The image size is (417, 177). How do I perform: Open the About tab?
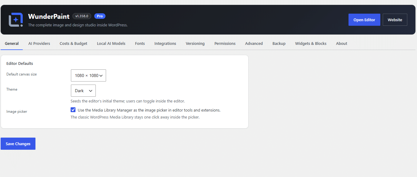(342, 43)
